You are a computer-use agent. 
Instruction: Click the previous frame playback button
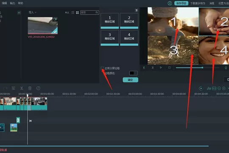[x=144, y=68]
